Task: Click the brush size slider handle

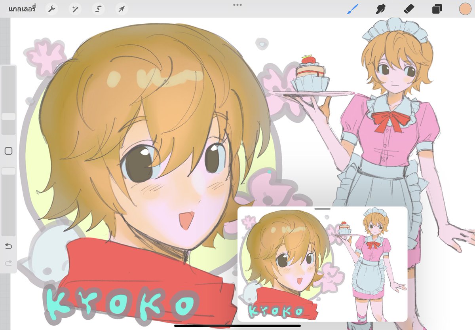Action: [8, 116]
